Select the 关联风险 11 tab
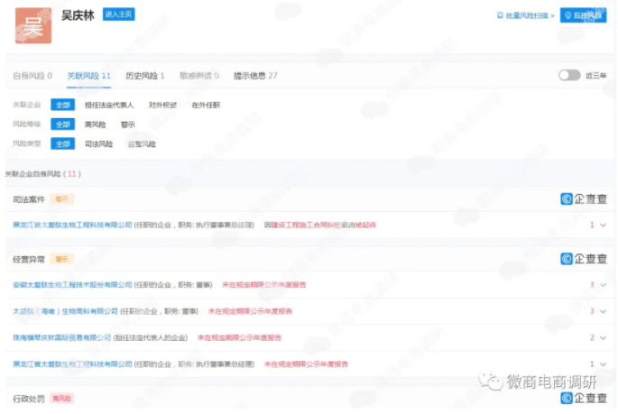Screen dimensions: 618x414 (88, 76)
